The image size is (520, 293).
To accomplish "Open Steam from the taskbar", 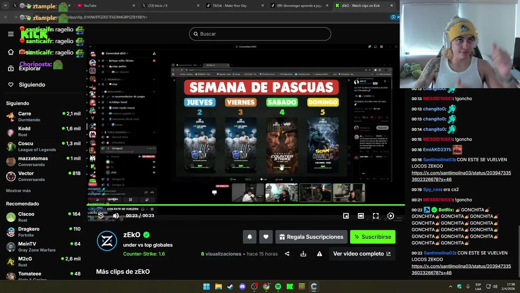I will point(230,286).
